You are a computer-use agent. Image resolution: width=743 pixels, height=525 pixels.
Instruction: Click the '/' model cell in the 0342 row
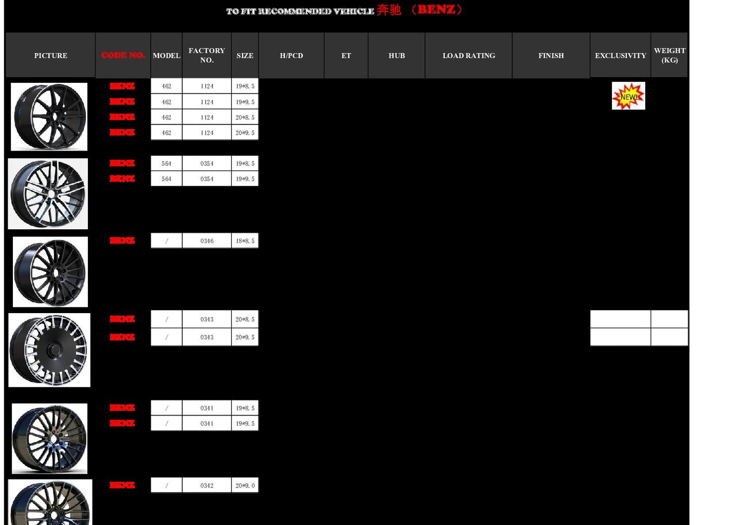click(167, 485)
